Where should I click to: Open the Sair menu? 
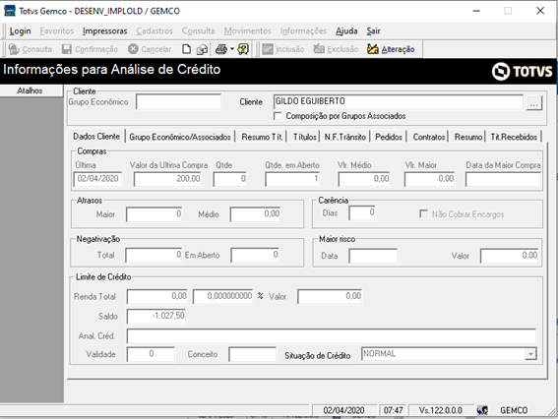click(373, 30)
